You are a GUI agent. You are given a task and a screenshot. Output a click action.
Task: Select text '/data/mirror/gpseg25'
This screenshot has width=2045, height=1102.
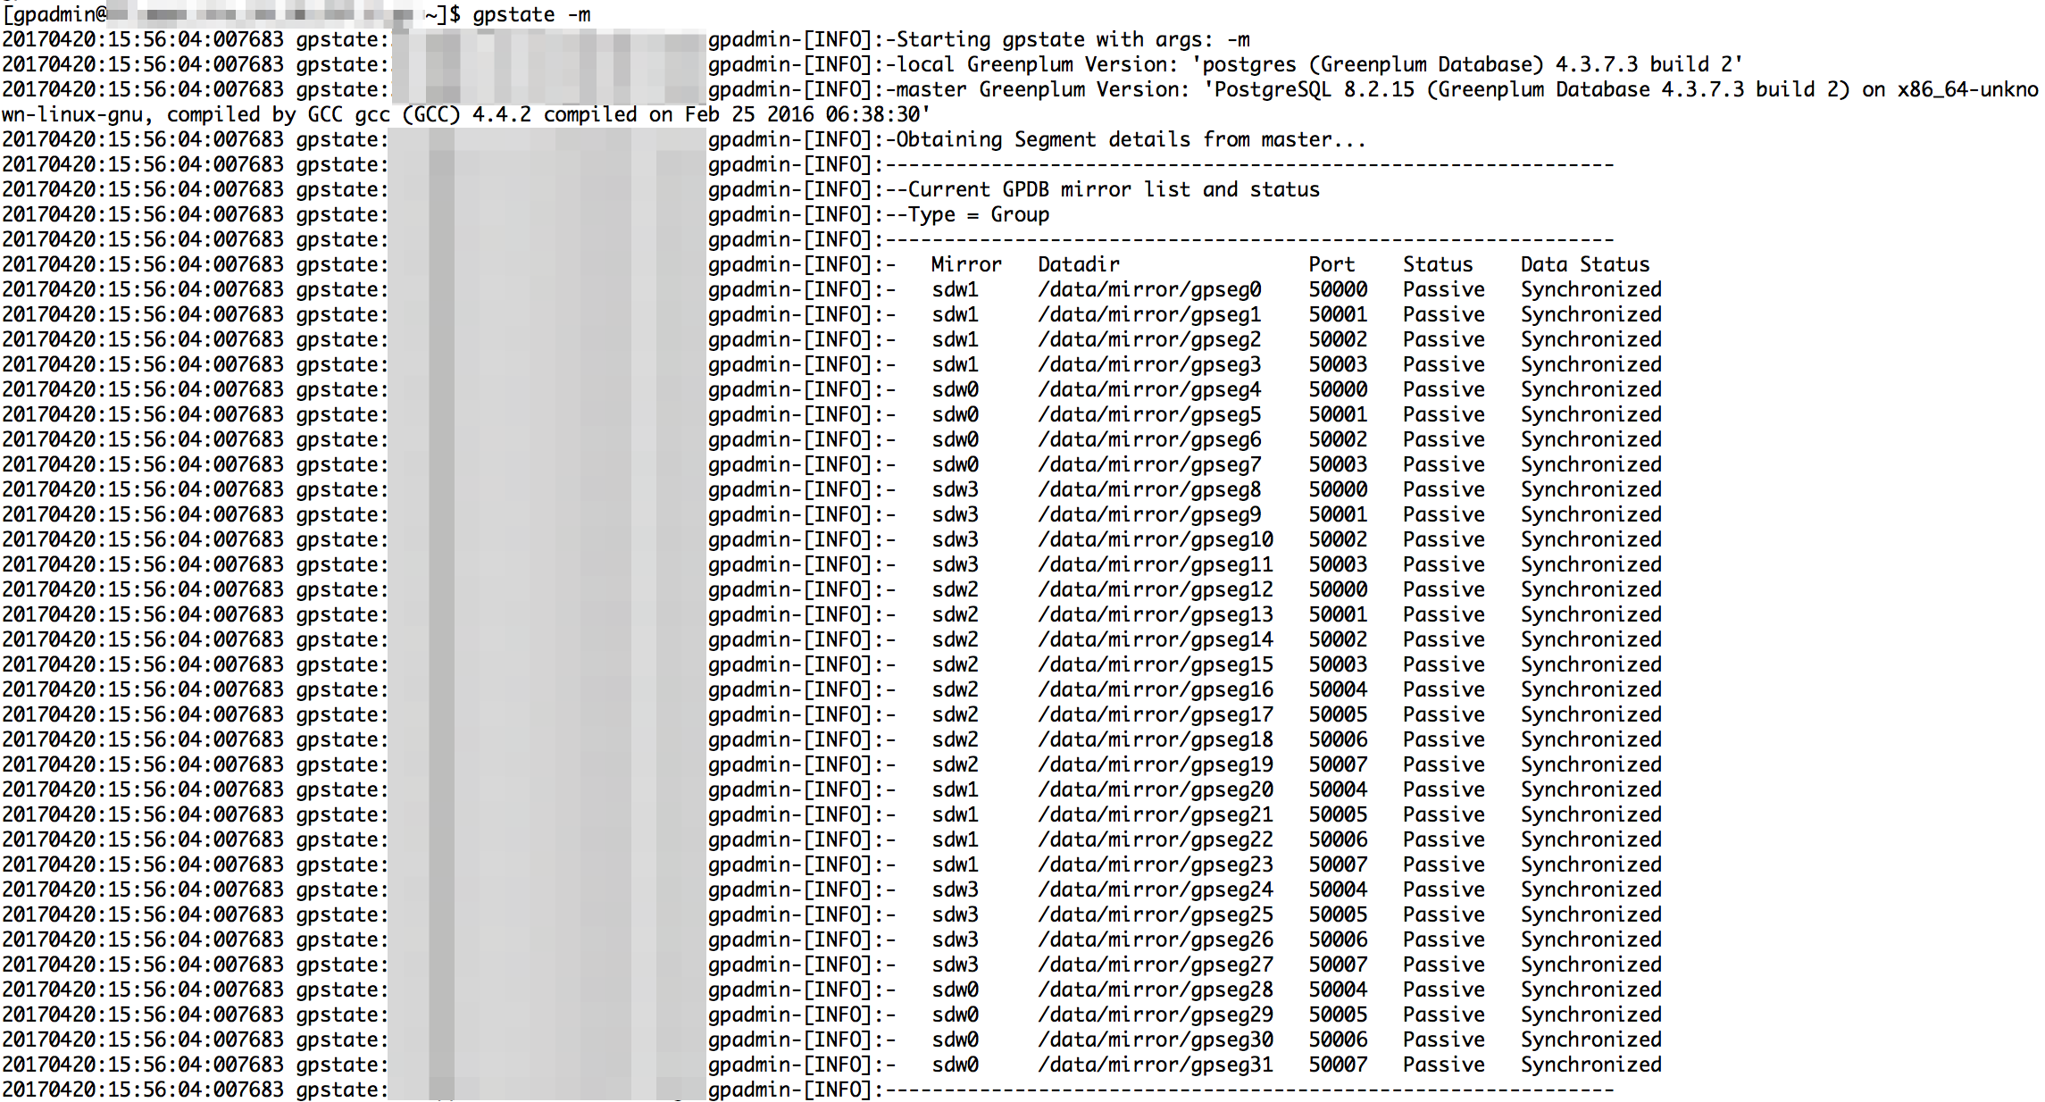tap(1156, 914)
